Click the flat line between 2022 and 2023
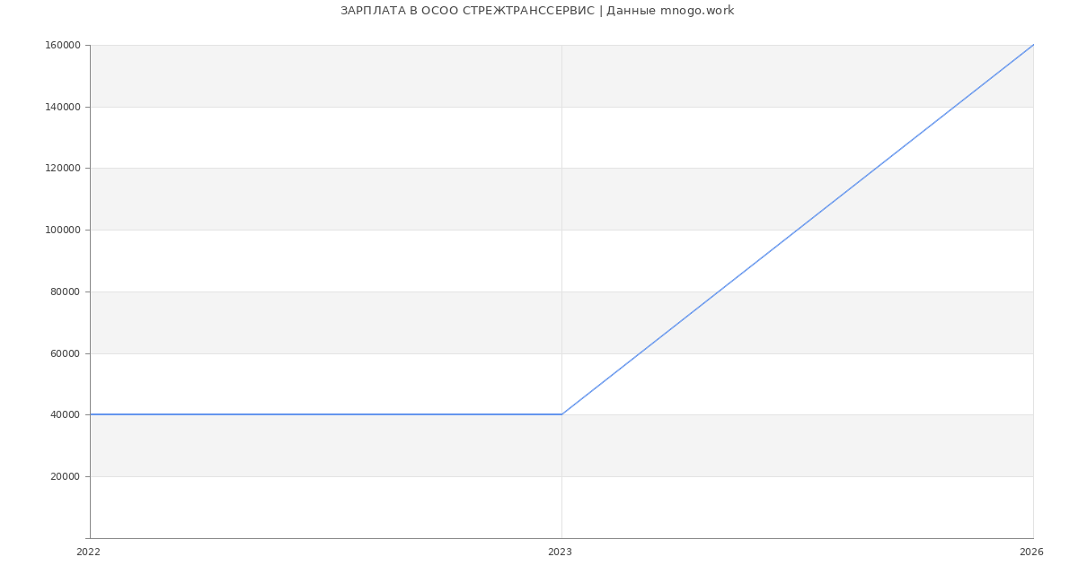 [325, 414]
